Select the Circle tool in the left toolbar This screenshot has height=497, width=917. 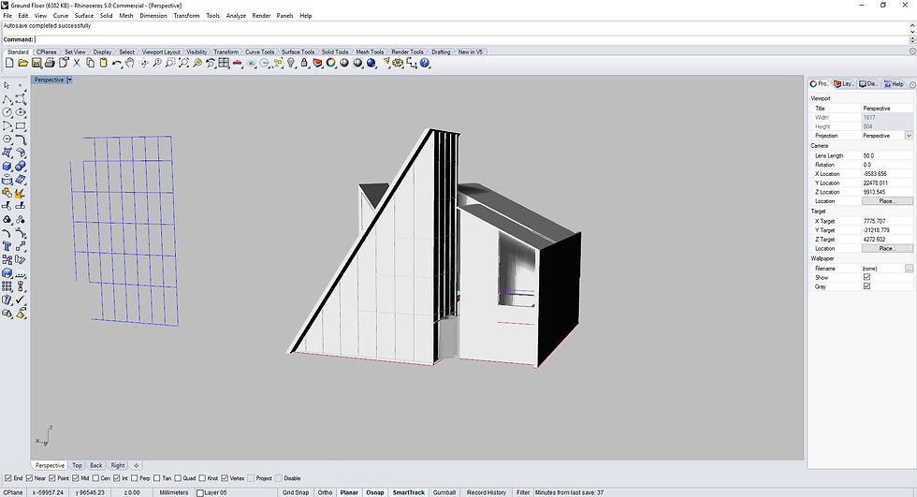point(7,112)
